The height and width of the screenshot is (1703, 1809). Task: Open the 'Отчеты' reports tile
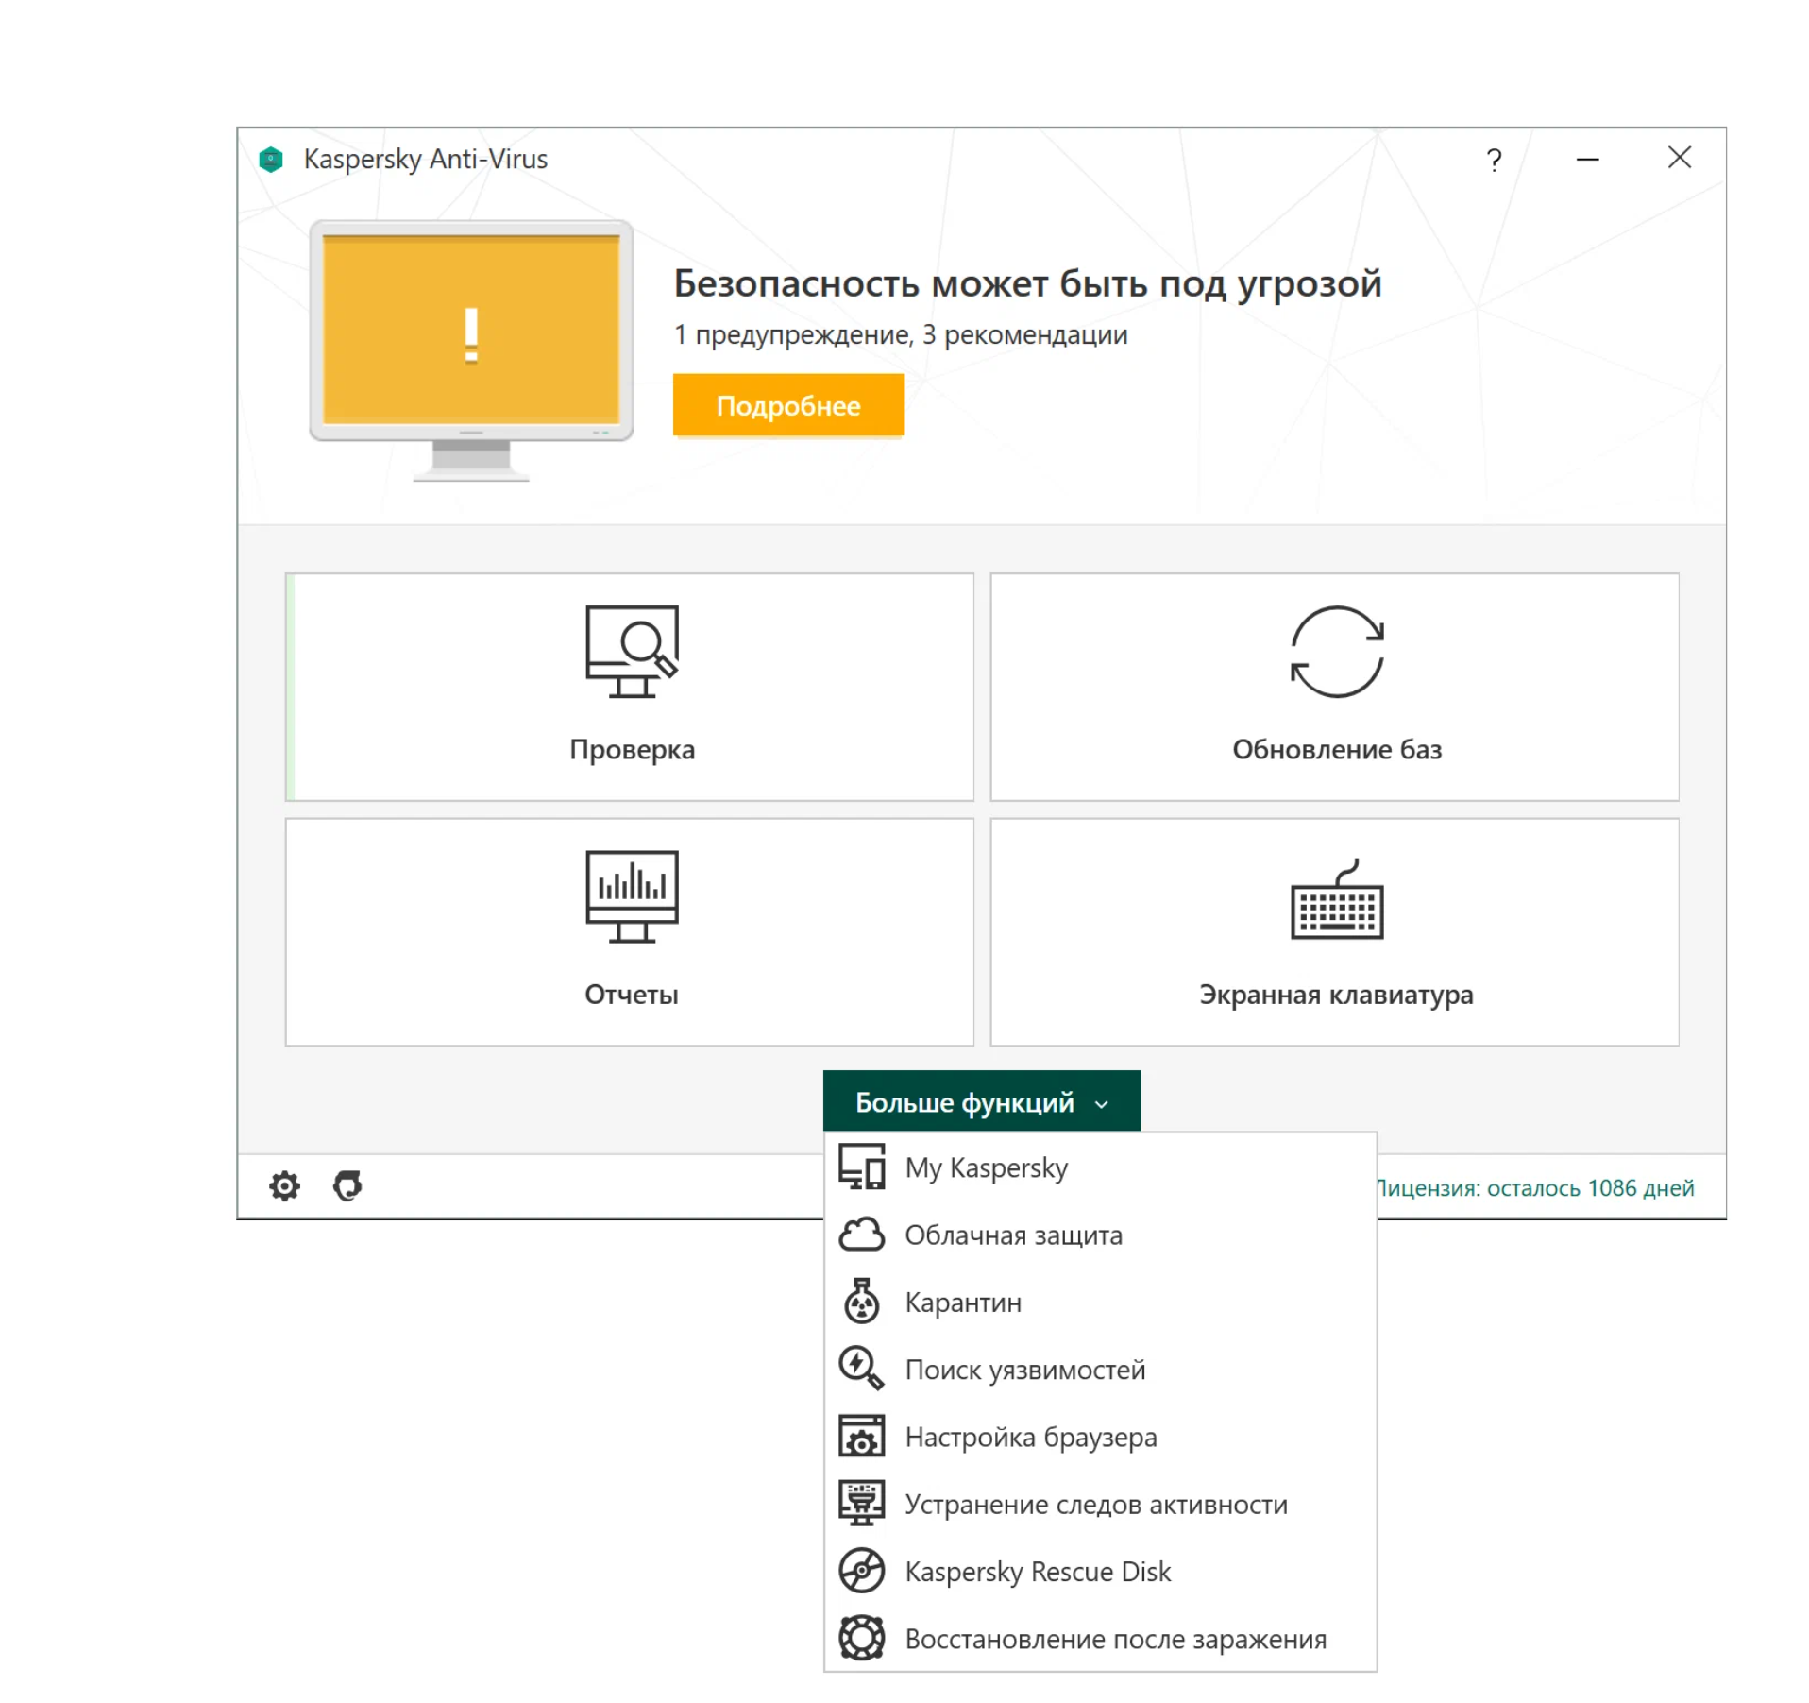[x=630, y=931]
